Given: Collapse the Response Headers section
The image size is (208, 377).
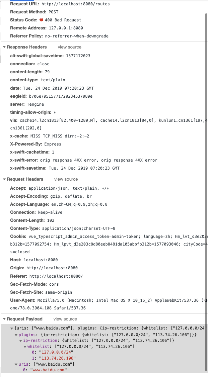Looking at the screenshot, I should (3, 47).
